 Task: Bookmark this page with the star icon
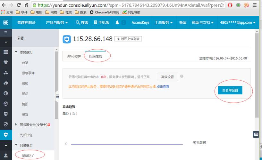[222, 5]
